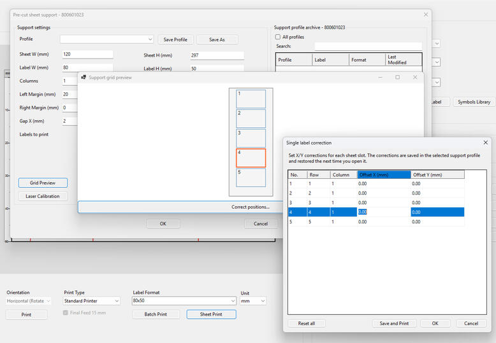Toggle the All profiles checkbox
The height and width of the screenshot is (343, 496).
278,37
